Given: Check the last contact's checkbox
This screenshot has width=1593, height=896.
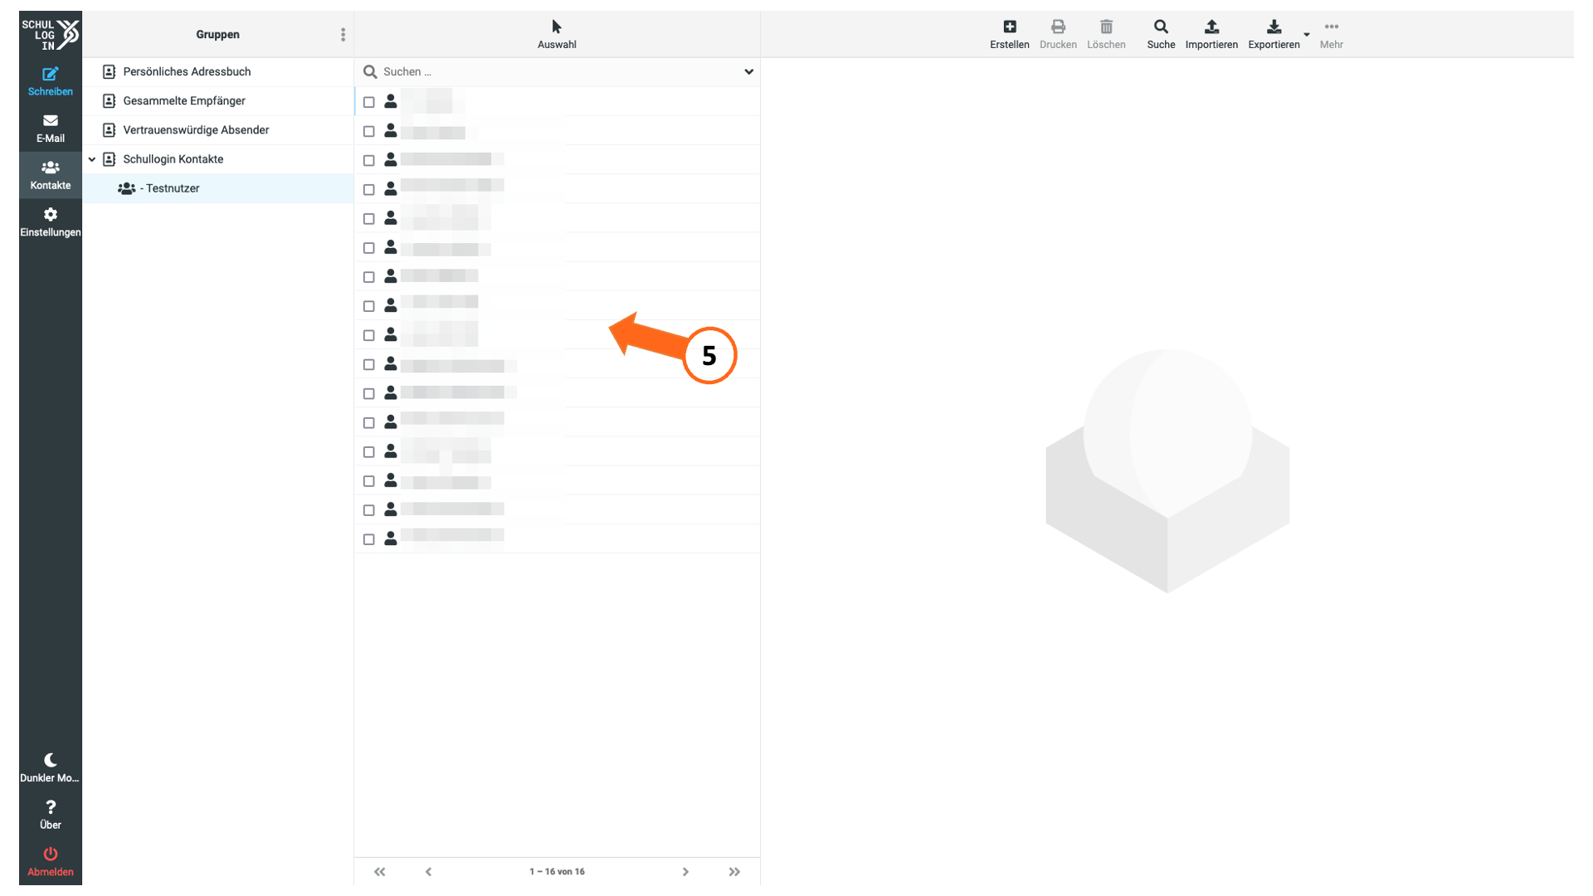Looking at the screenshot, I should pos(369,539).
